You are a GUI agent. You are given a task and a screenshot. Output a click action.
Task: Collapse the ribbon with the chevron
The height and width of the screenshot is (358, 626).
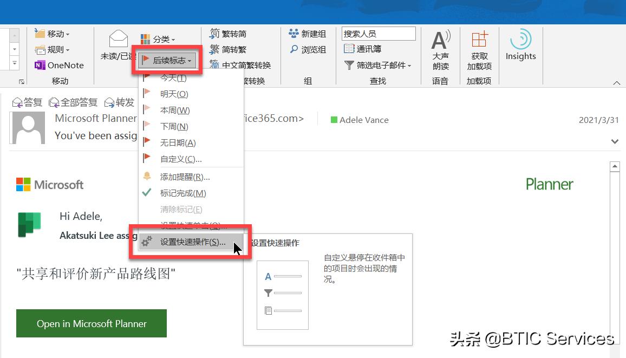click(616, 82)
